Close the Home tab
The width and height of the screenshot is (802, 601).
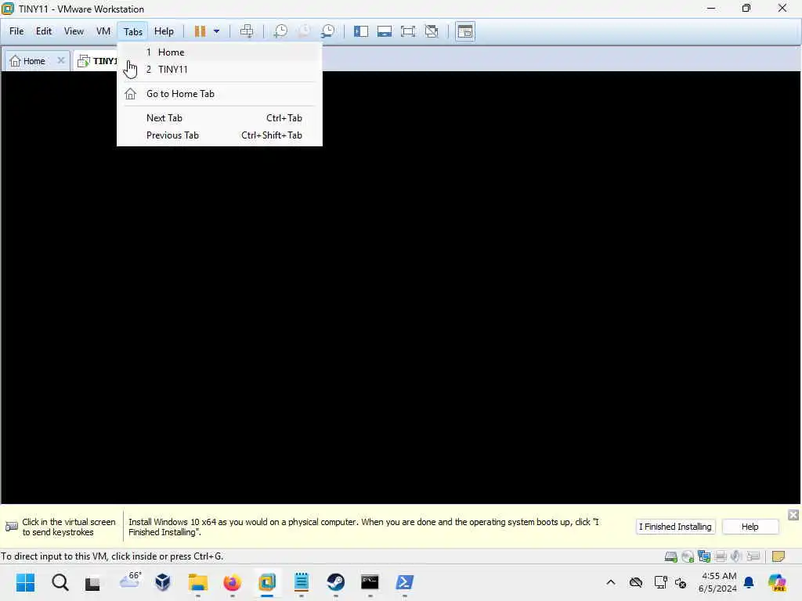(61, 60)
